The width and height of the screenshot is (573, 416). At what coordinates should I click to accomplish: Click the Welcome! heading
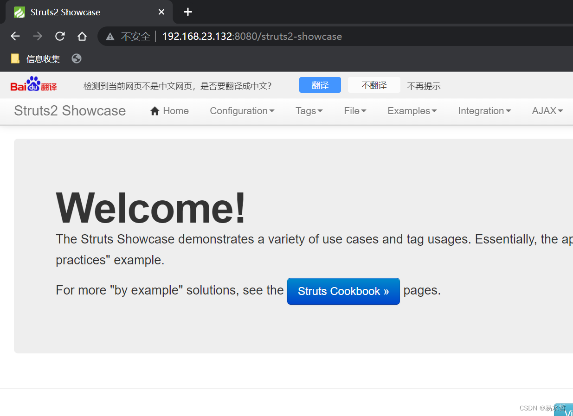point(151,208)
